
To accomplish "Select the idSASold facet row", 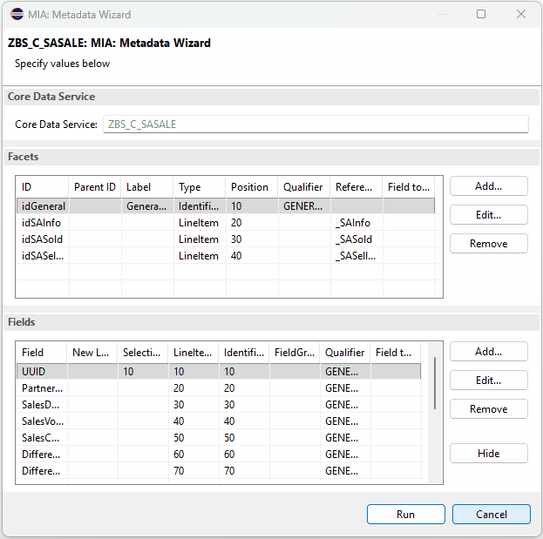I will pos(42,239).
